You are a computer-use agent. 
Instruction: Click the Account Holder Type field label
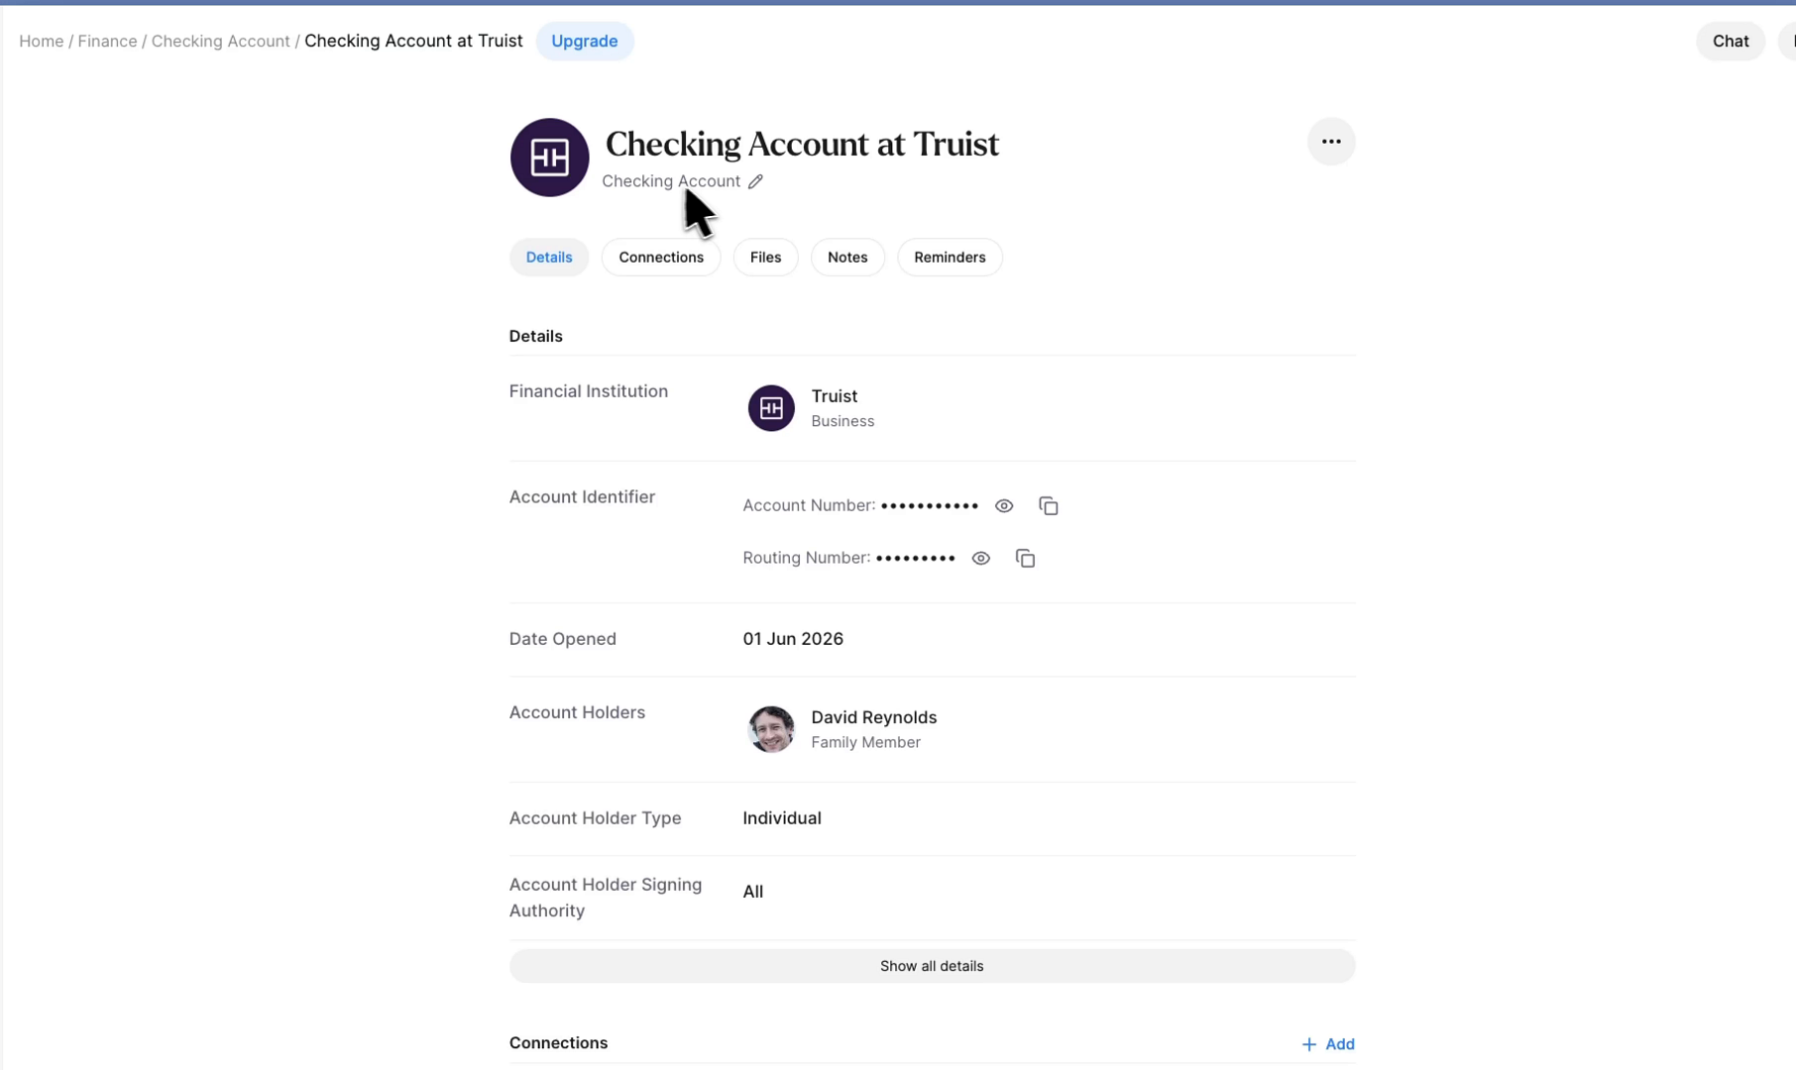pyautogui.click(x=595, y=818)
